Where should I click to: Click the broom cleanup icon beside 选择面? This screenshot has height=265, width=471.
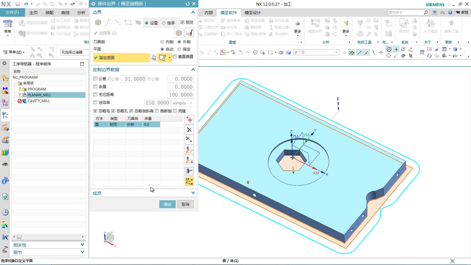[x=189, y=33]
